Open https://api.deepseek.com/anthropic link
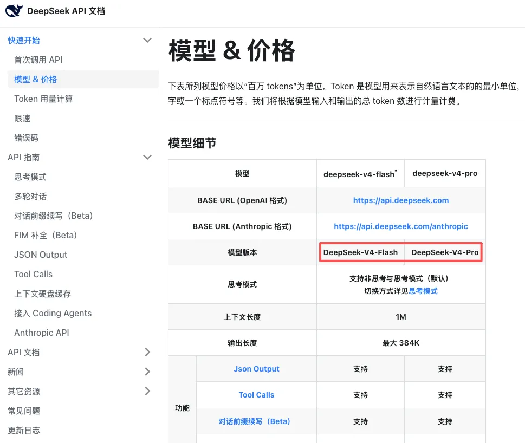 [x=401, y=226]
